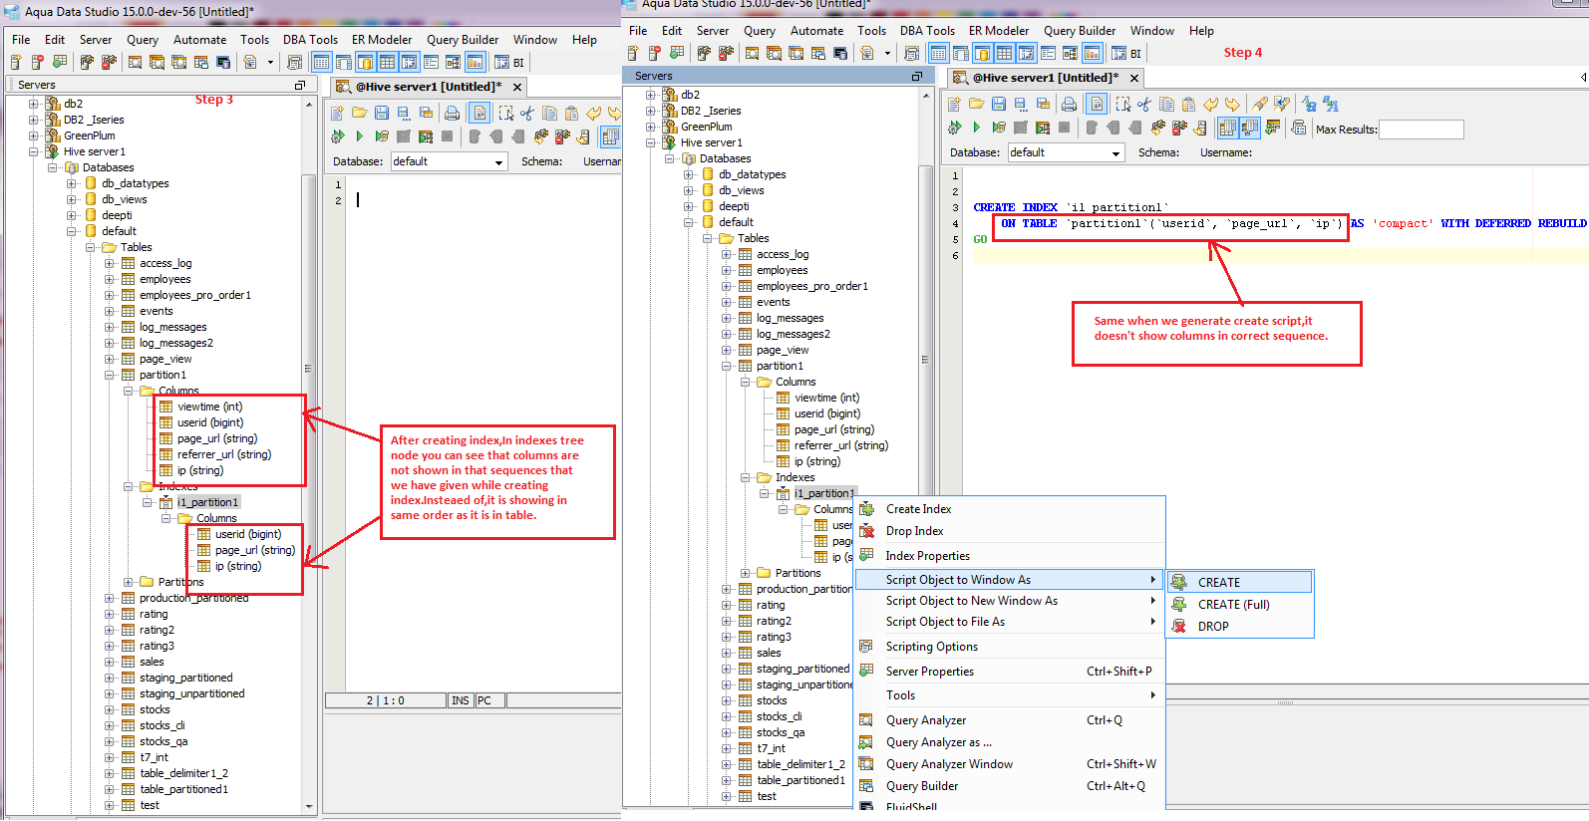Viewport: 1589px width, 821px height.
Task: Toggle the first table-layout button in left main toolbar
Action: click(321, 62)
